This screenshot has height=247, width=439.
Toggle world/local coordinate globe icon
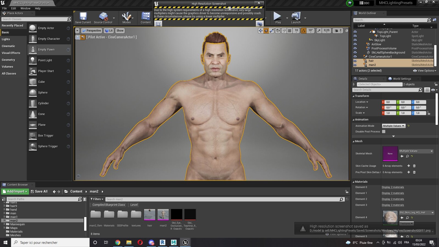pyautogui.click(x=278, y=31)
